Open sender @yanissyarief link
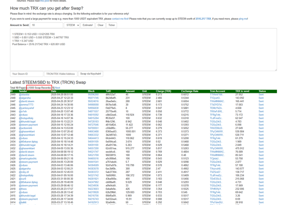 (x=26, y=108)
